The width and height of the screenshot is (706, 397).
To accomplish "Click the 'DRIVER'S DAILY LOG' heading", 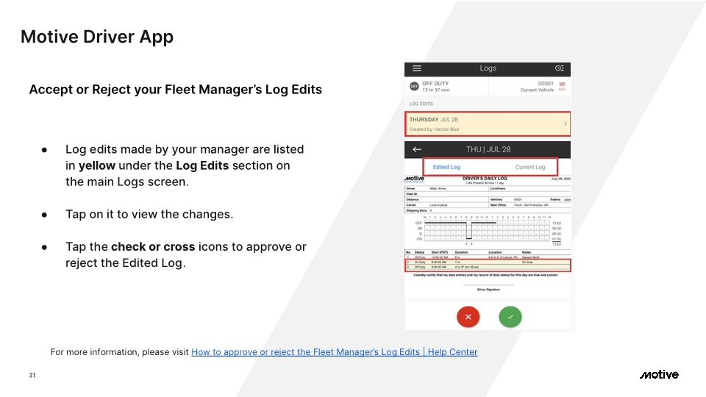I will click(485, 178).
